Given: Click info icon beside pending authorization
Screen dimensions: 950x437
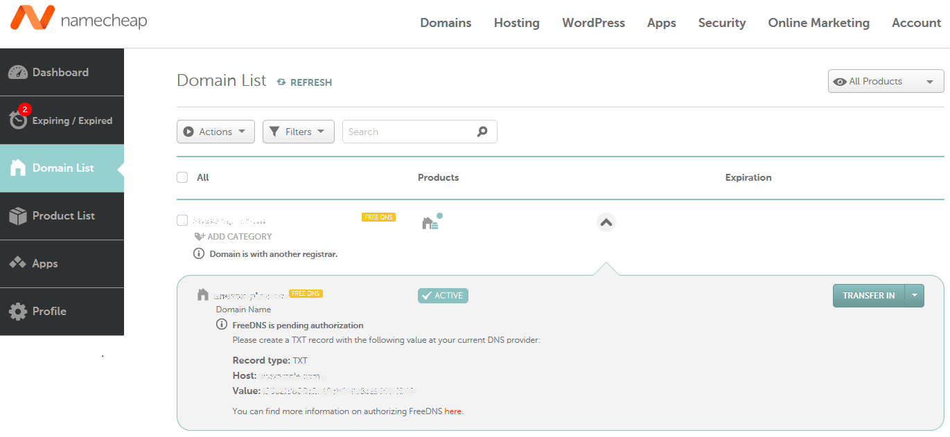Looking at the screenshot, I should (x=222, y=325).
